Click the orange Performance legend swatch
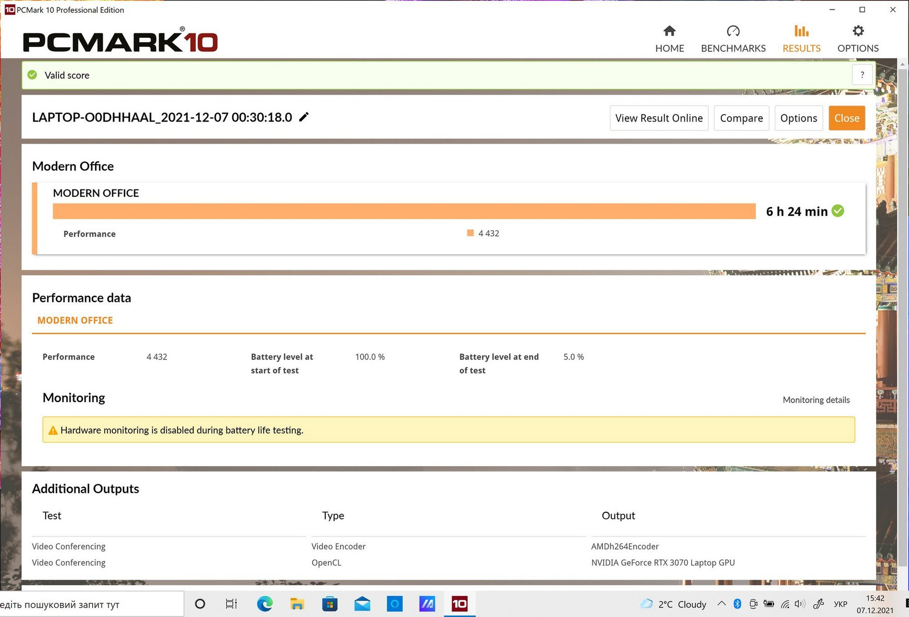Viewport: 909px width, 617px height. coord(470,233)
